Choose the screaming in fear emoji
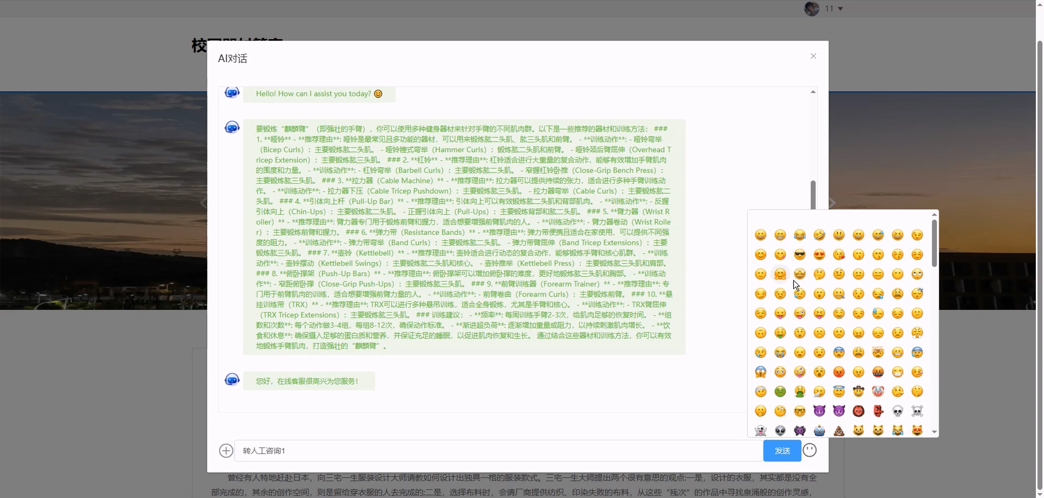 click(760, 372)
